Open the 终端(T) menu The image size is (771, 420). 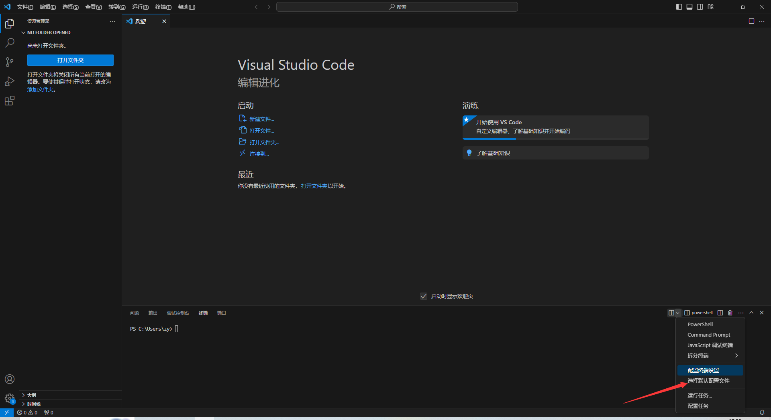[163, 7]
